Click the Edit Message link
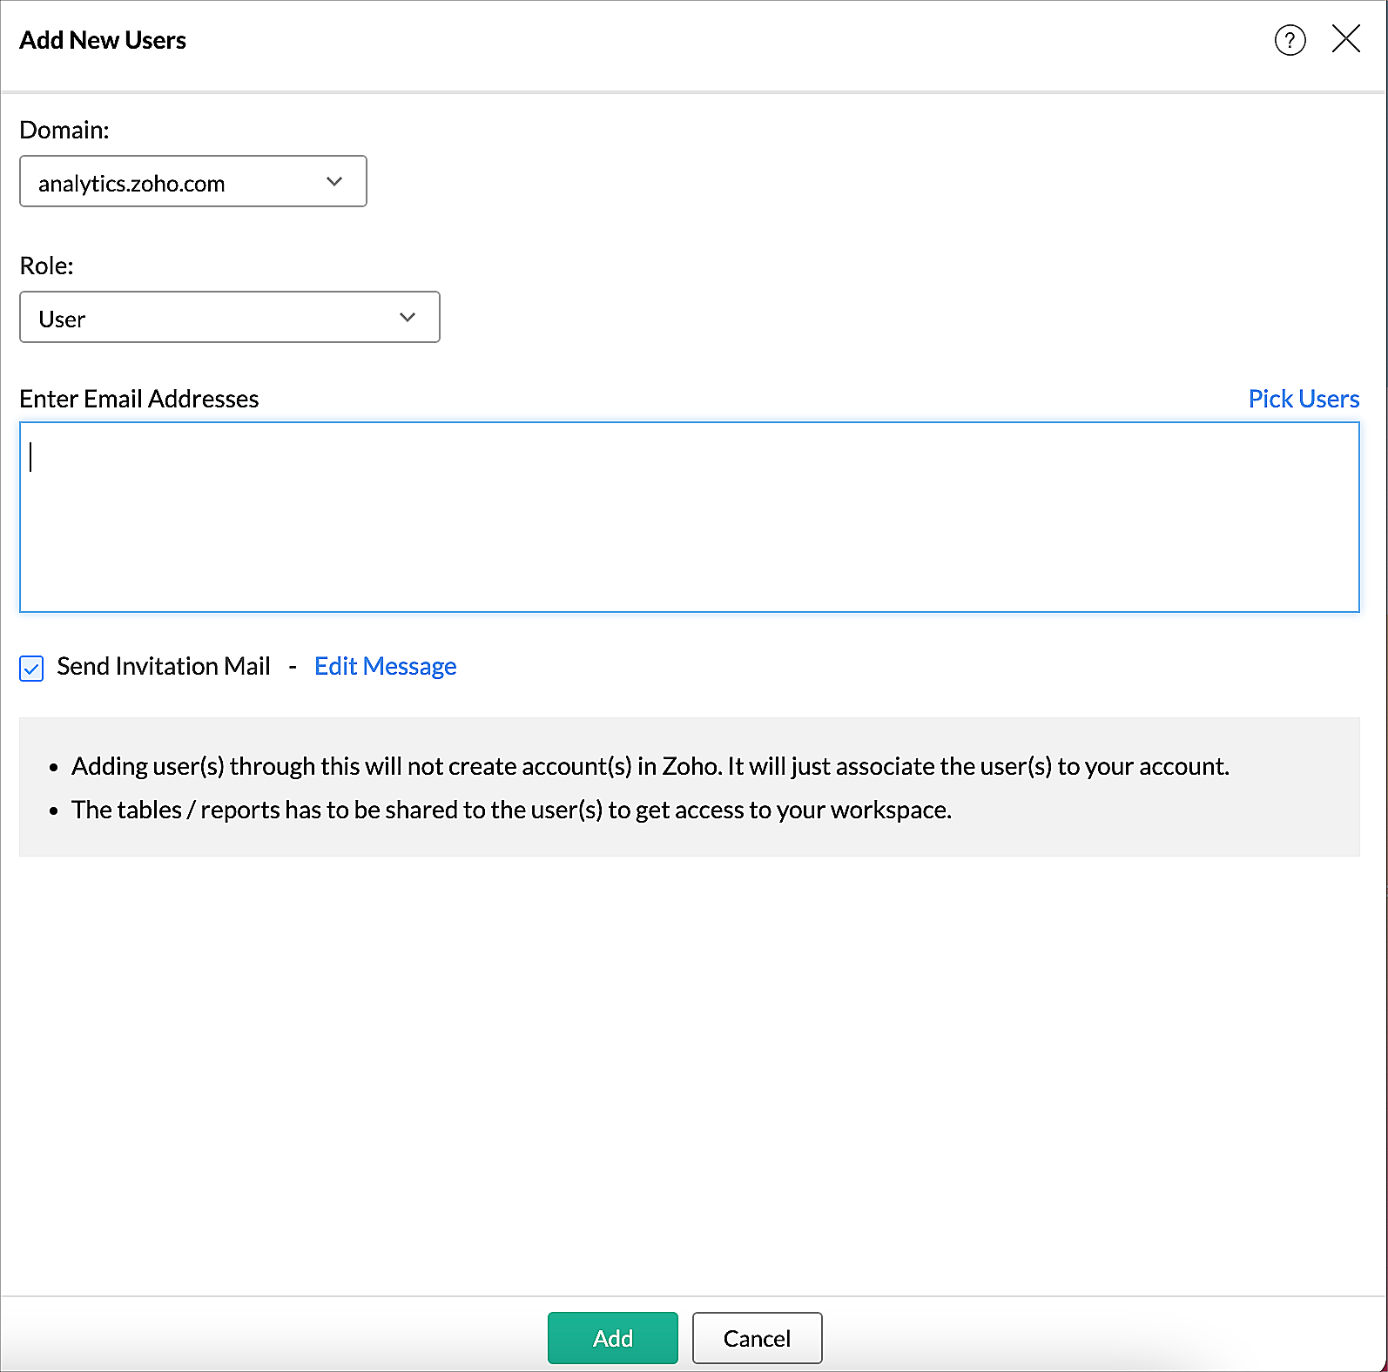 tap(385, 667)
